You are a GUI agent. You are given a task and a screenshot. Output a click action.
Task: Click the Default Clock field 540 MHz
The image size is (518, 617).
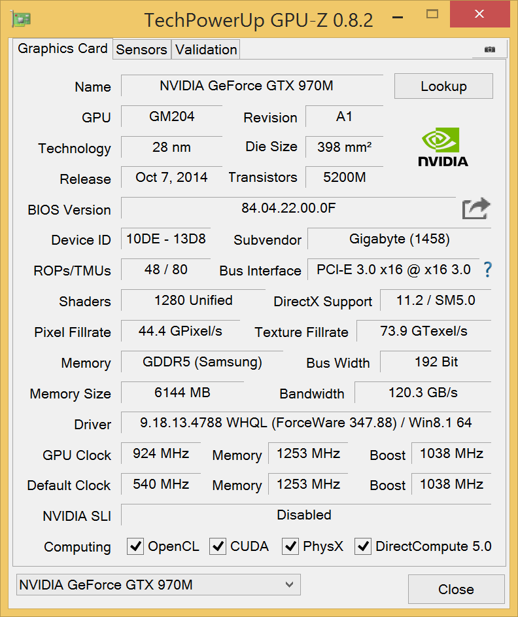pyautogui.click(x=161, y=484)
